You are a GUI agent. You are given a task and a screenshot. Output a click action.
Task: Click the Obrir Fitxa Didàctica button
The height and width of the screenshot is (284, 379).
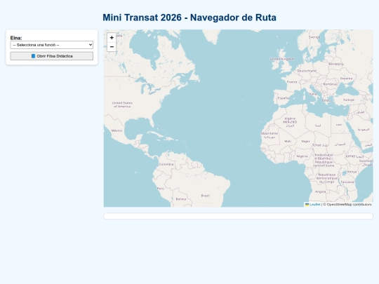coord(51,56)
